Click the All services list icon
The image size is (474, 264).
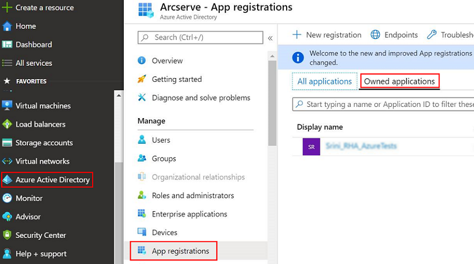tap(7, 63)
